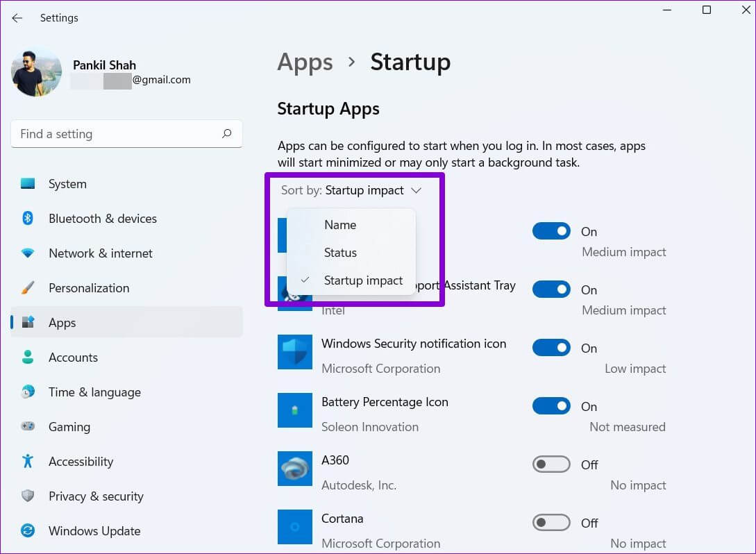Click the Cortana app name
Image resolution: width=756 pixels, height=554 pixels.
pyautogui.click(x=342, y=519)
